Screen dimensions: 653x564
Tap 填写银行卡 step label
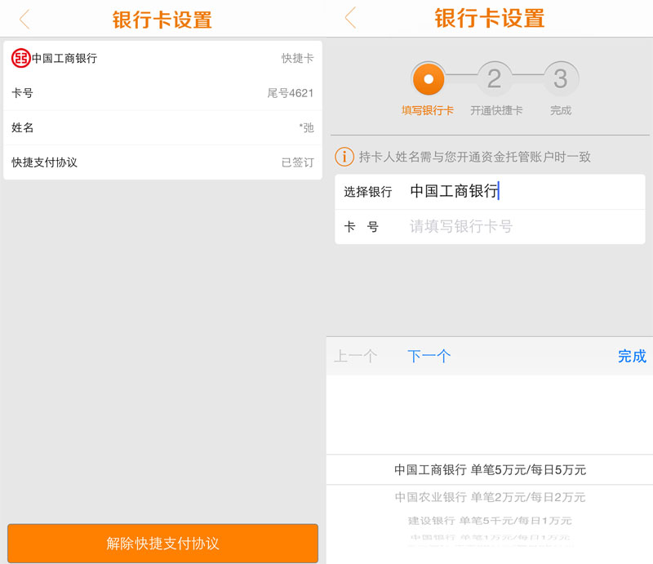click(428, 110)
